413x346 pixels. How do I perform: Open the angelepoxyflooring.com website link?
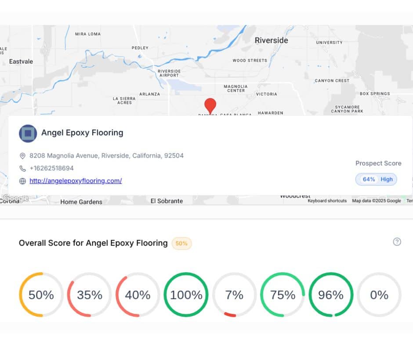pos(75,181)
